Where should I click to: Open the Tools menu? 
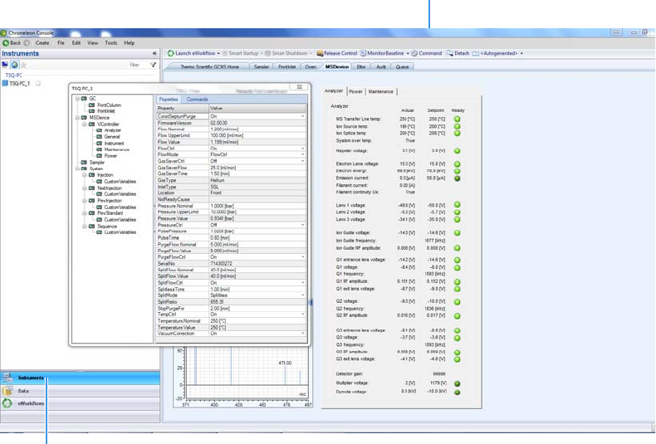(110, 42)
